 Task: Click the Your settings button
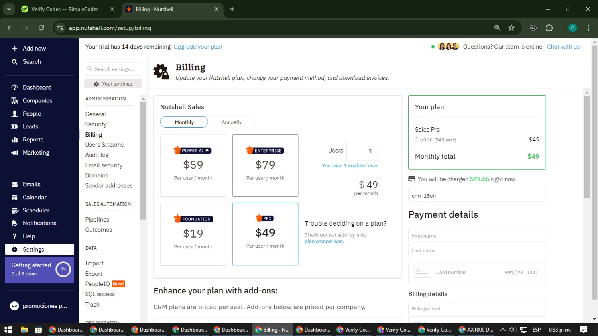point(113,84)
